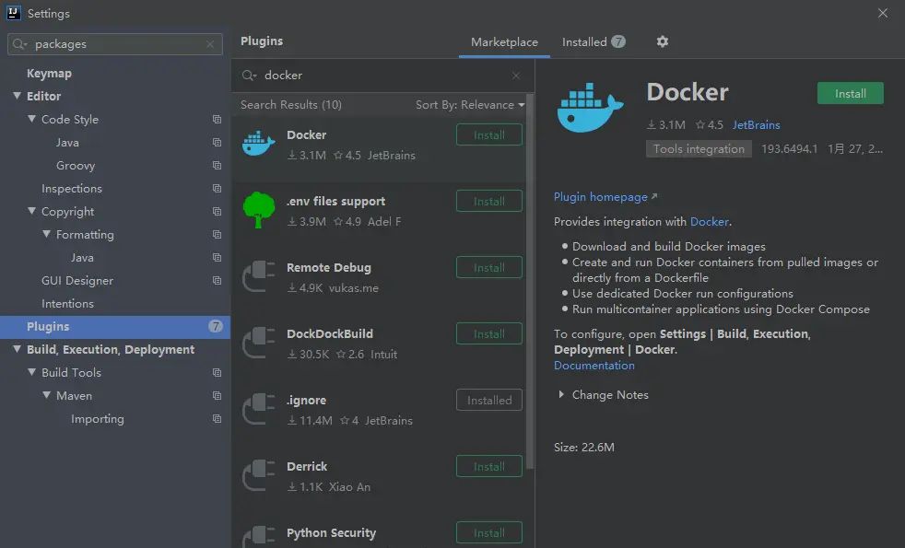Open the plugin settings gear near Installed tab

[x=661, y=41]
